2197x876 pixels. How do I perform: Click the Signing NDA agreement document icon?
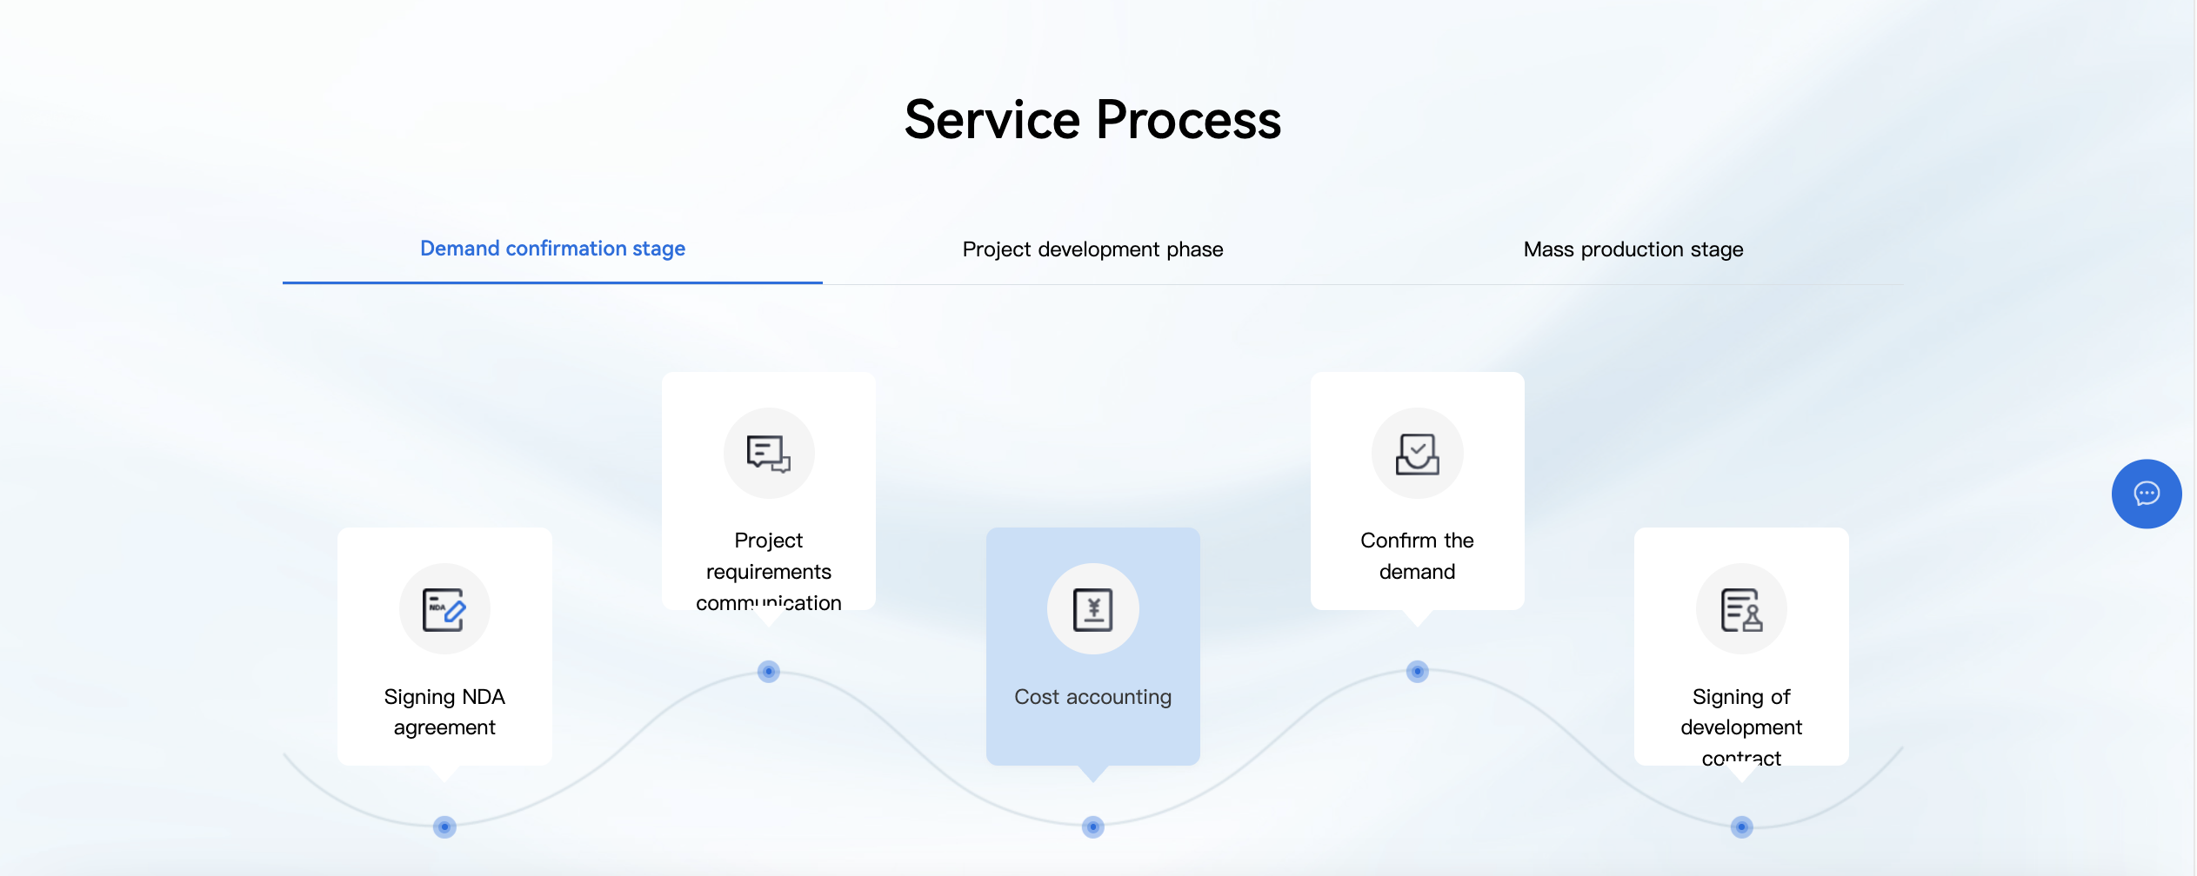click(x=444, y=609)
